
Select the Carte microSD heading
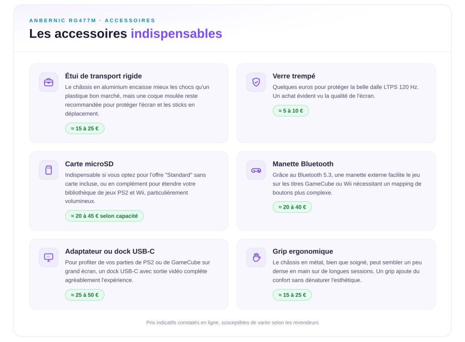point(89,164)
